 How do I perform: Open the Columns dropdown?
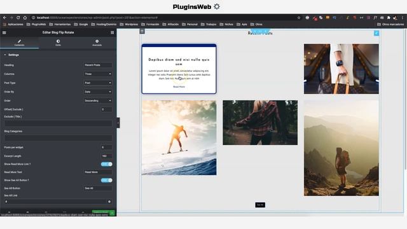click(98, 74)
